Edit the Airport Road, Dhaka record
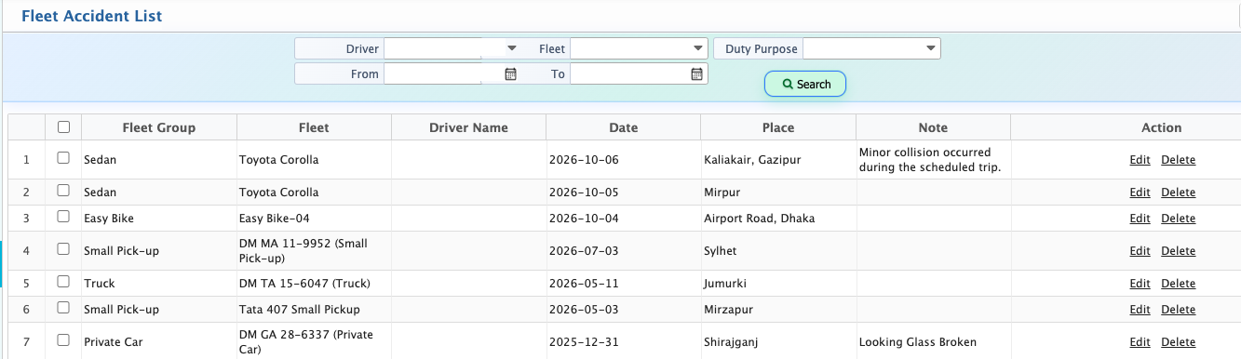This screenshot has height=359, width=1241. (1140, 219)
